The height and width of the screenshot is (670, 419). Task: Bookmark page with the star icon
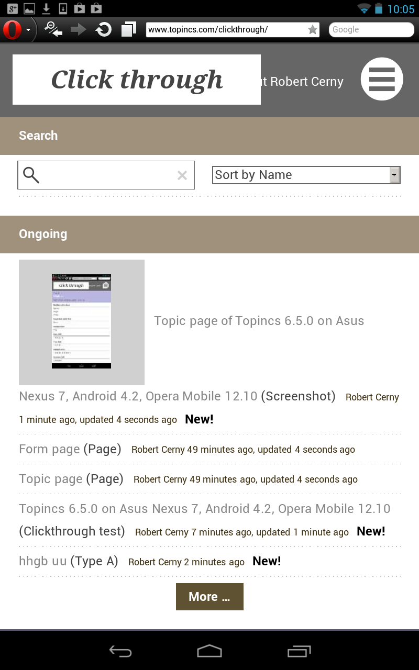click(313, 30)
